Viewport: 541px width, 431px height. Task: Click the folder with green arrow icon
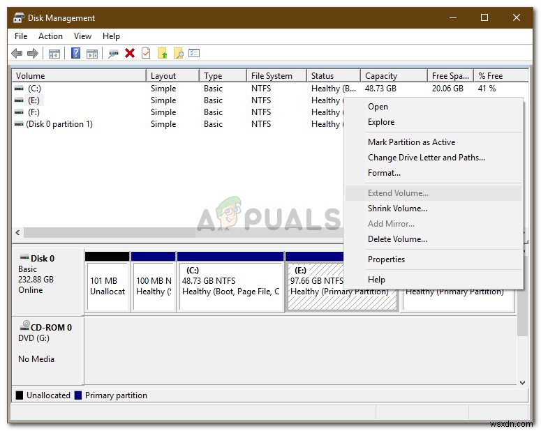(x=162, y=54)
